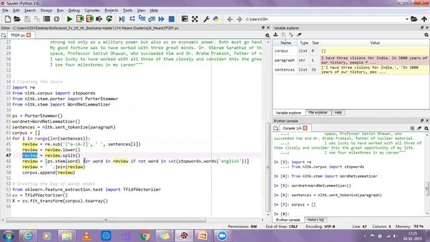Step out to function return
Viewport: 430px width, 242px height.
point(152,19)
